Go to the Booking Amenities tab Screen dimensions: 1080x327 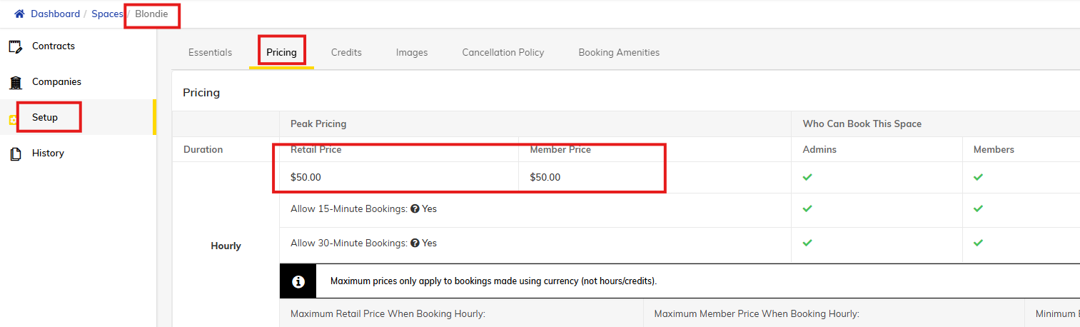[619, 52]
